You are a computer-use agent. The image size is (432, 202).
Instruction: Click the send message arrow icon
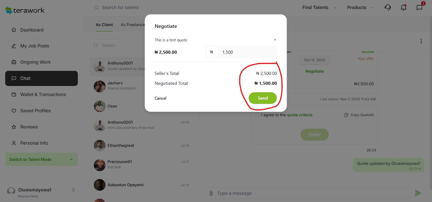click(x=418, y=193)
